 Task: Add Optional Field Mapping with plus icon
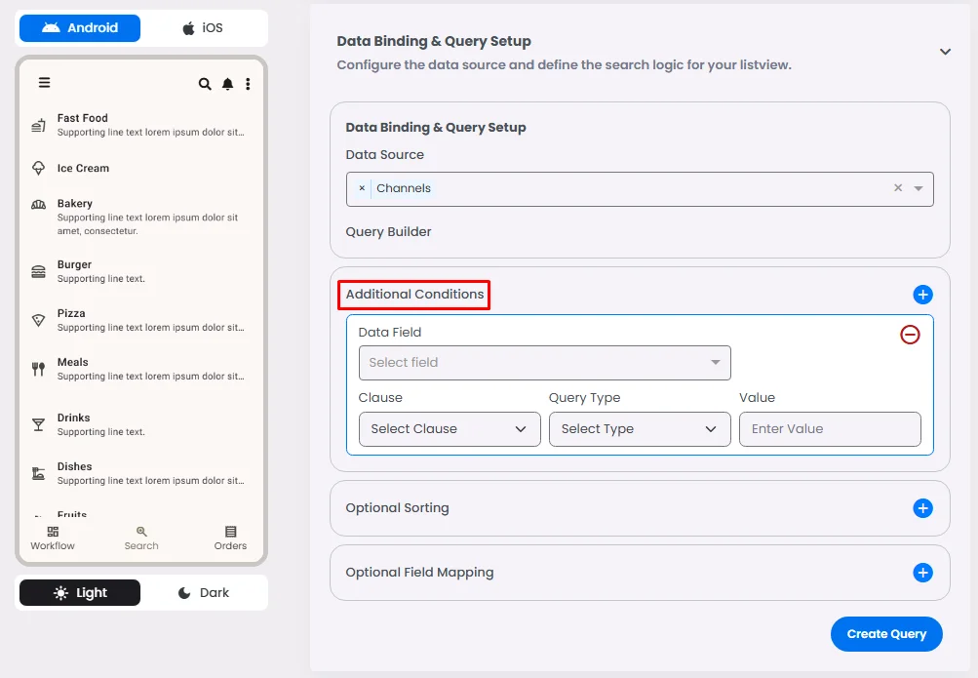[x=922, y=573]
